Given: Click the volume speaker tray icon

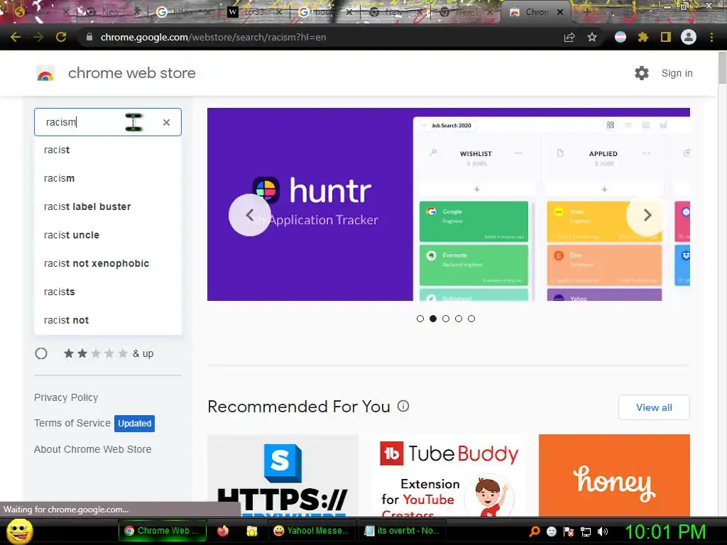Looking at the screenshot, I should click(x=603, y=532).
